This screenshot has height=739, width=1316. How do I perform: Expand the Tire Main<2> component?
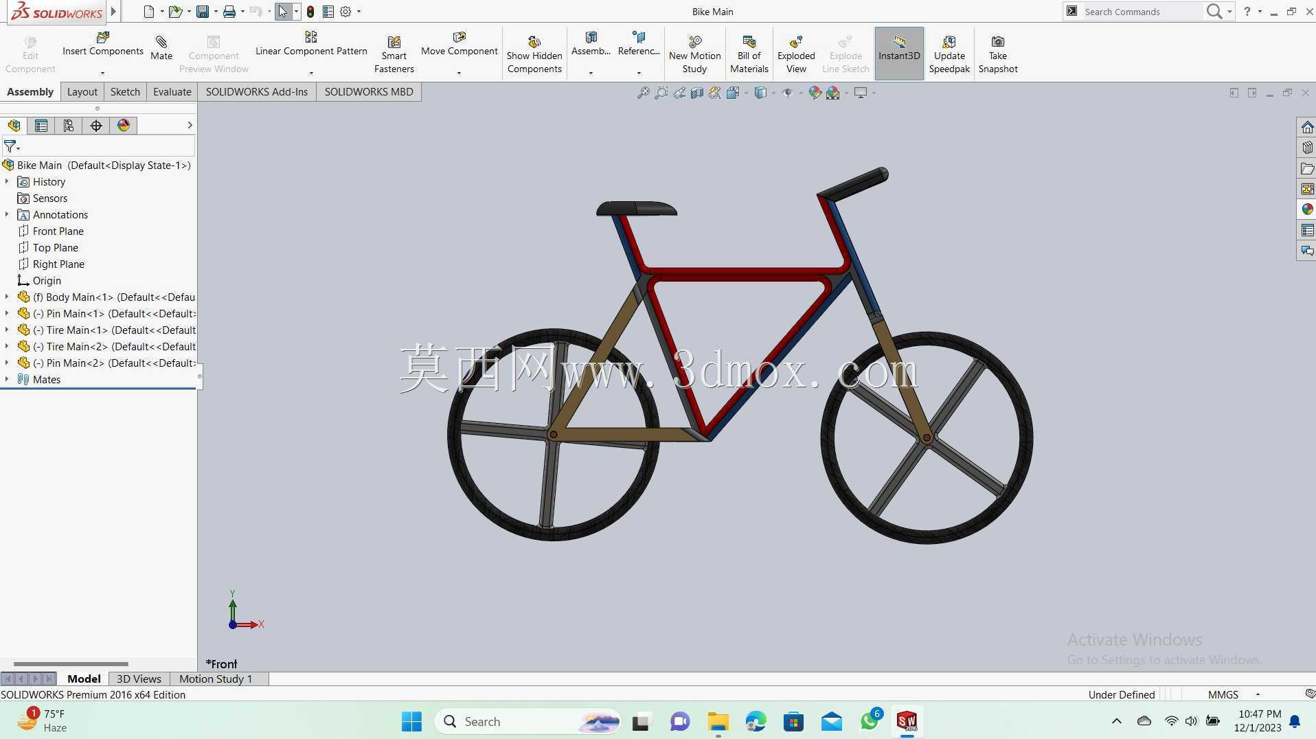7,346
